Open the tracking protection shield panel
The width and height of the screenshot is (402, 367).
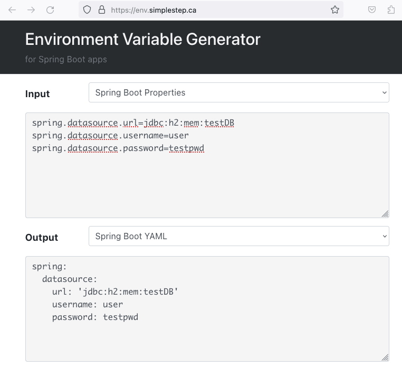(x=87, y=10)
